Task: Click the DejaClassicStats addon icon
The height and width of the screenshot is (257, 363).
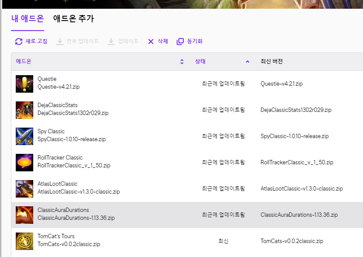Action: point(24,110)
